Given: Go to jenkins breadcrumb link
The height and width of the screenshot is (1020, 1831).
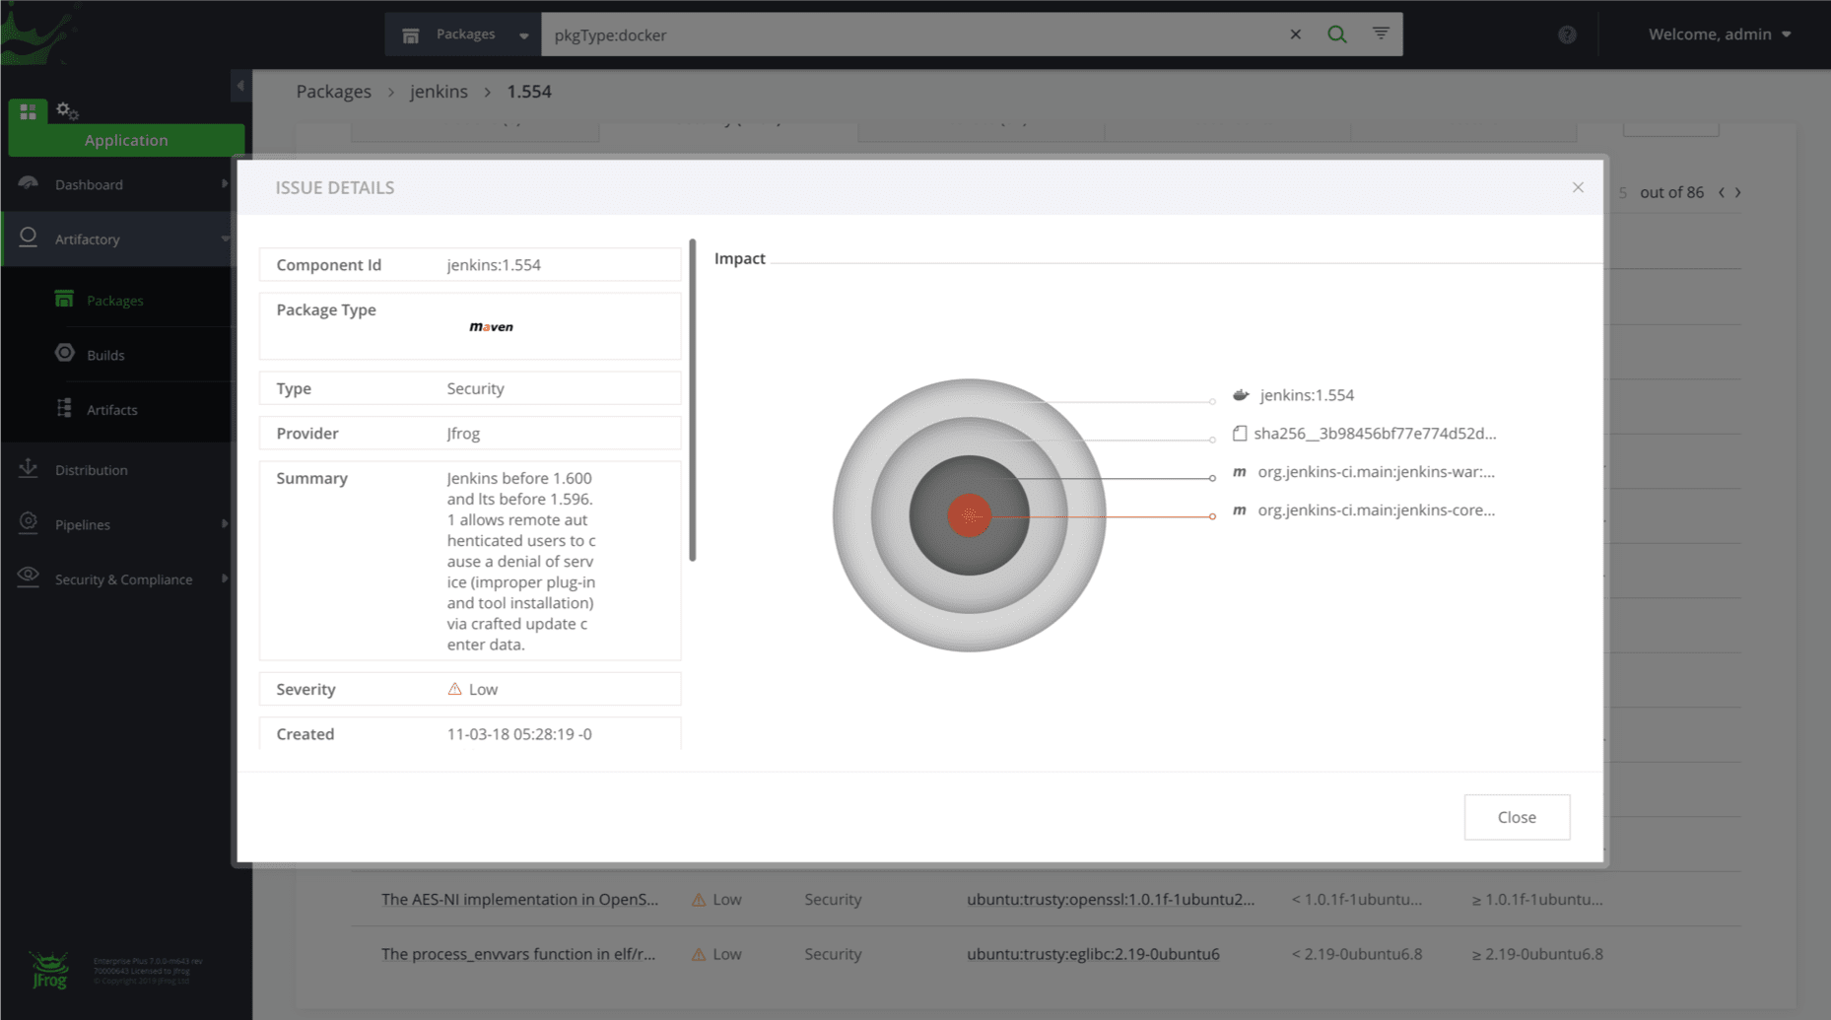Looking at the screenshot, I should click(439, 92).
